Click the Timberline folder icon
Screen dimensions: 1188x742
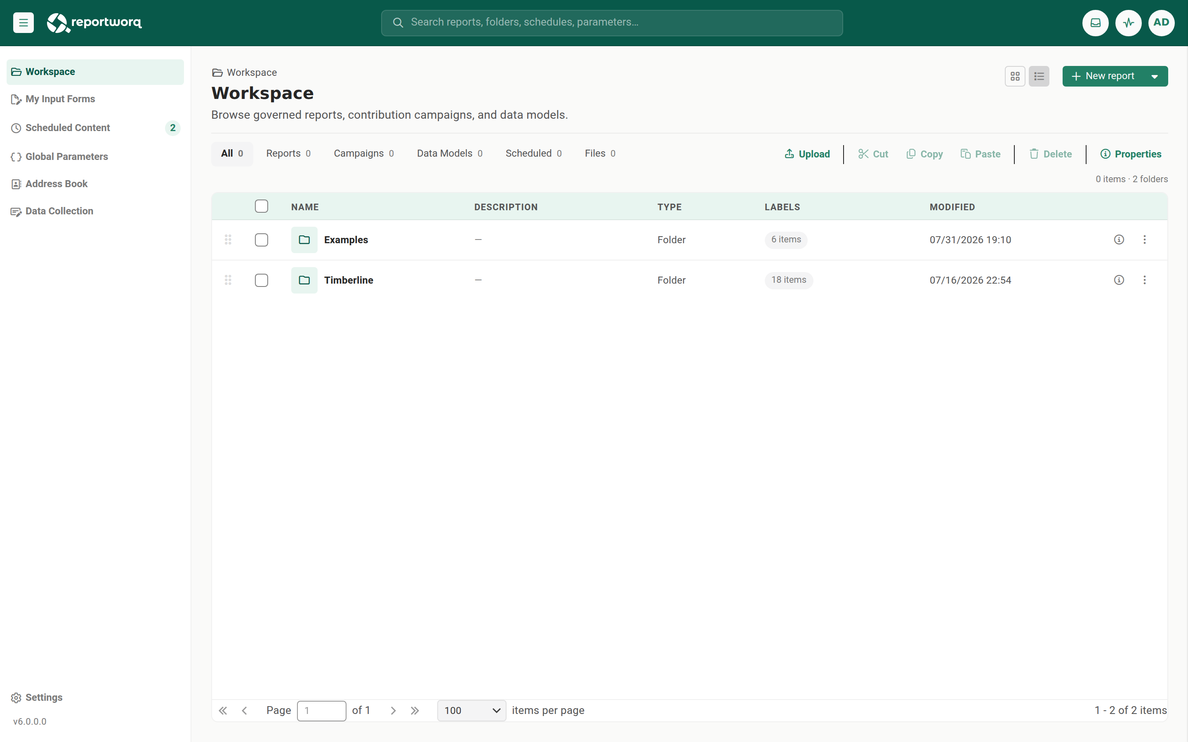pos(304,280)
